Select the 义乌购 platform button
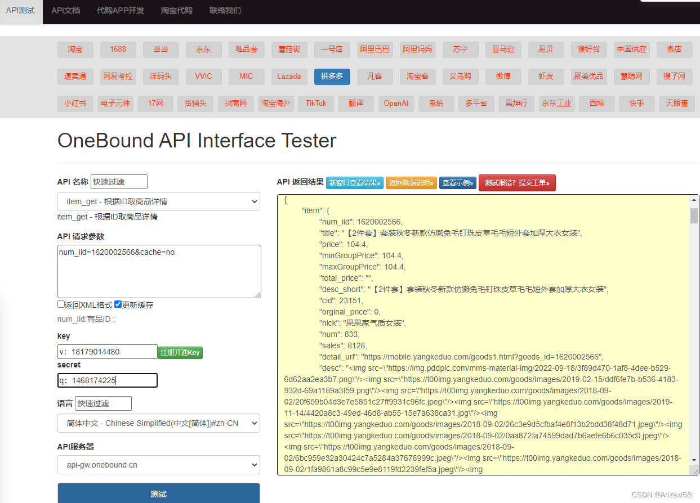The image size is (700, 503). click(x=461, y=77)
